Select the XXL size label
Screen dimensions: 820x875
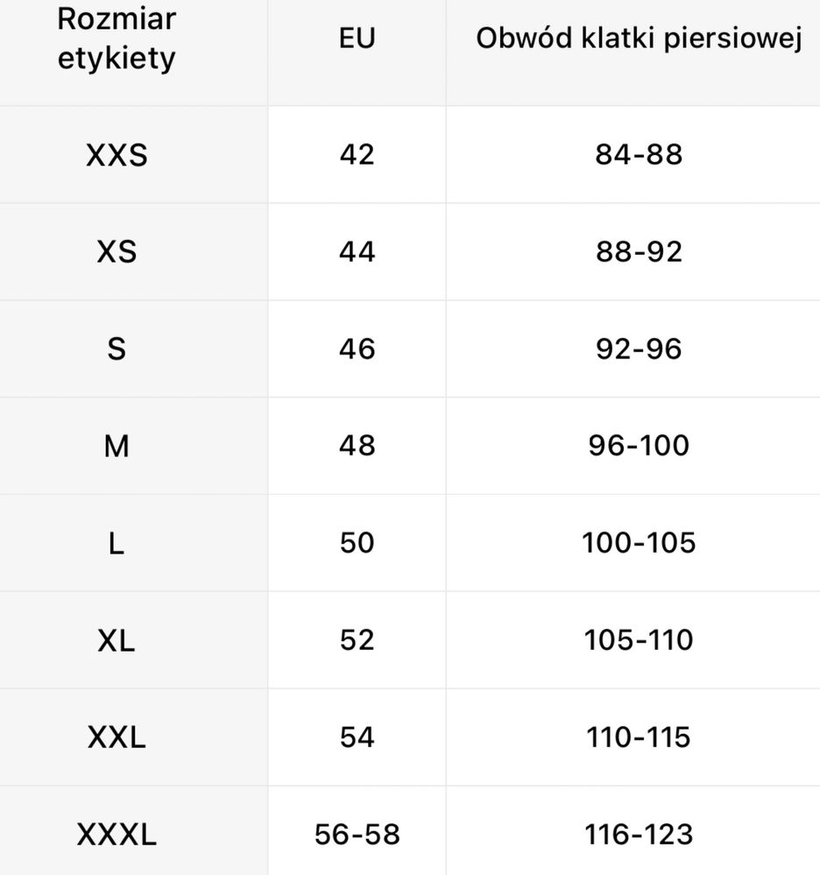tap(117, 737)
